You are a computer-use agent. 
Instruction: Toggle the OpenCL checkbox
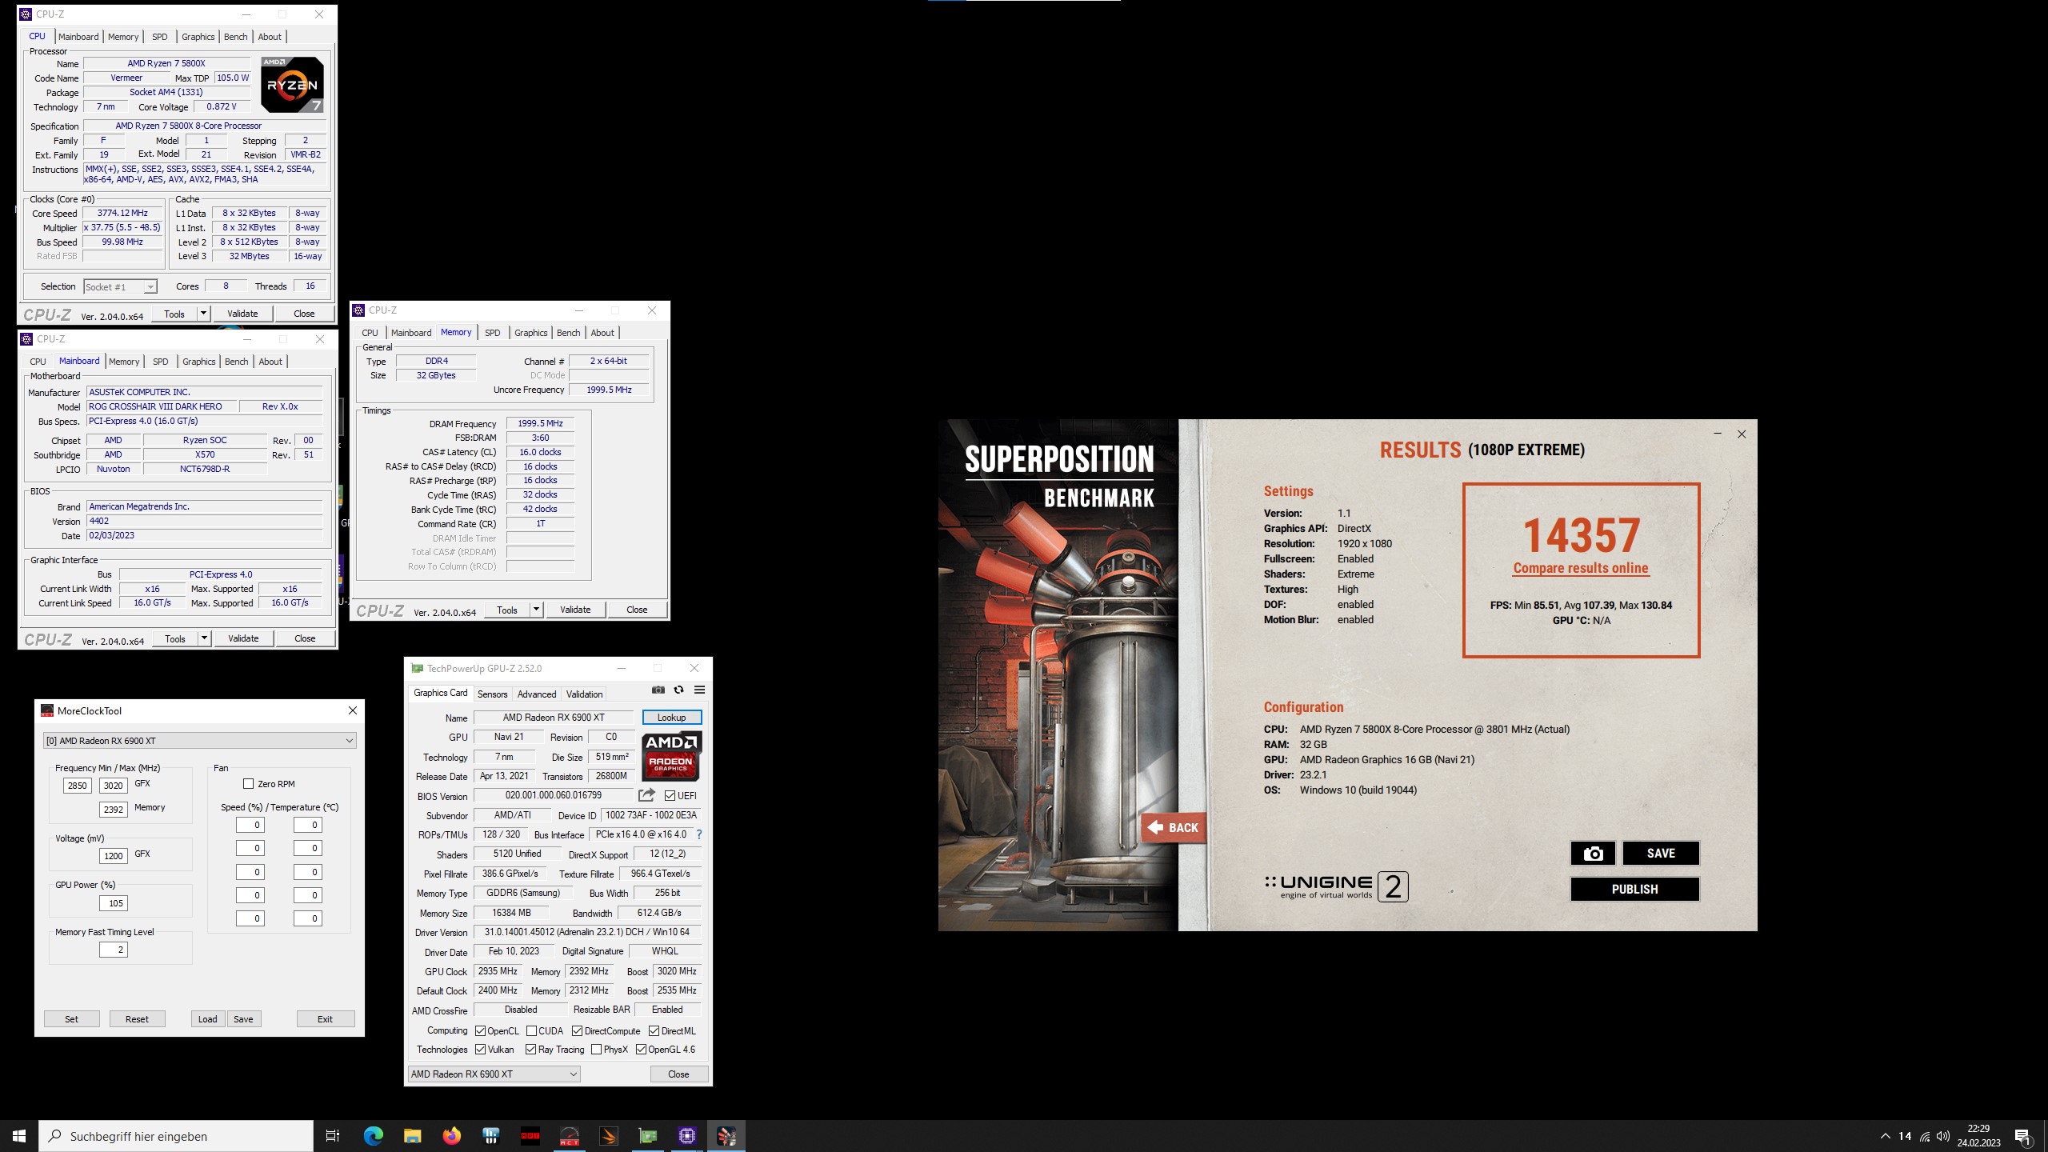480,1031
